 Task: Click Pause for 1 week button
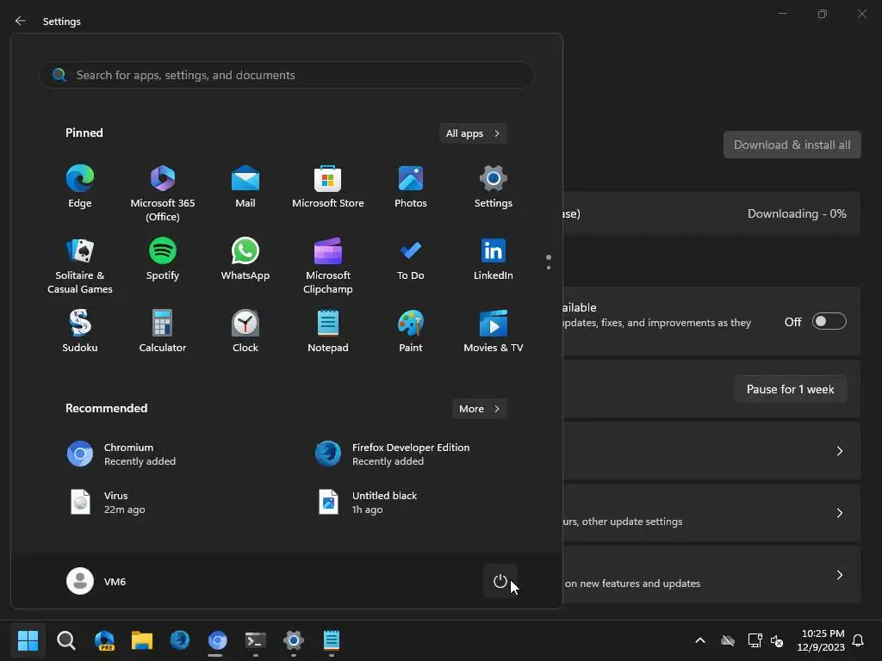791,389
